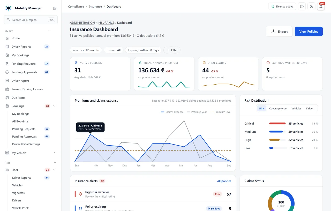Switch to the Coverage type tab
The width and height of the screenshot is (331, 211).
click(x=278, y=108)
